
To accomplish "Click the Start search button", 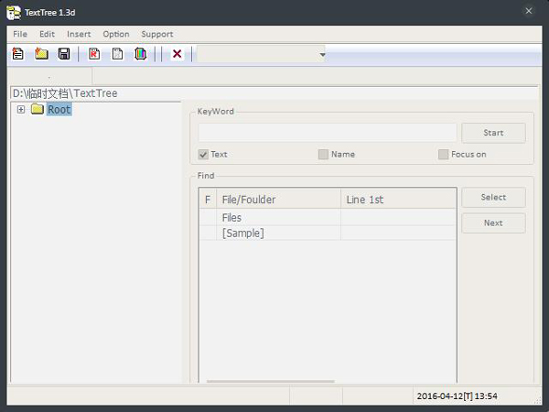I will 493,133.
